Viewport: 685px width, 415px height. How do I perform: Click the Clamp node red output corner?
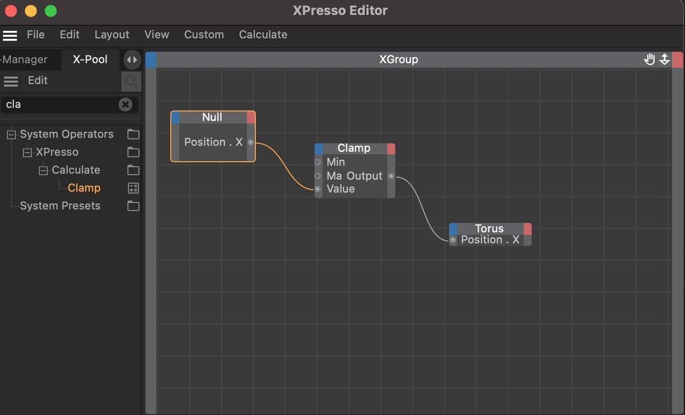coord(391,149)
